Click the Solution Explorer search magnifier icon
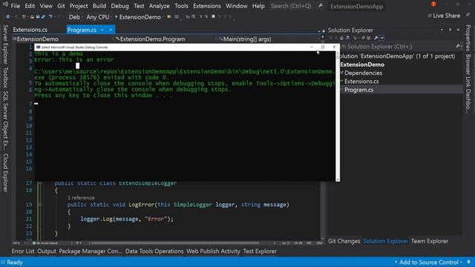Image resolution: width=475 pixels, height=267 pixels. pos(458,46)
